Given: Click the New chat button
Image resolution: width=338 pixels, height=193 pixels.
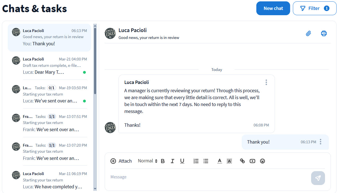Looking at the screenshot, I should click(273, 8).
